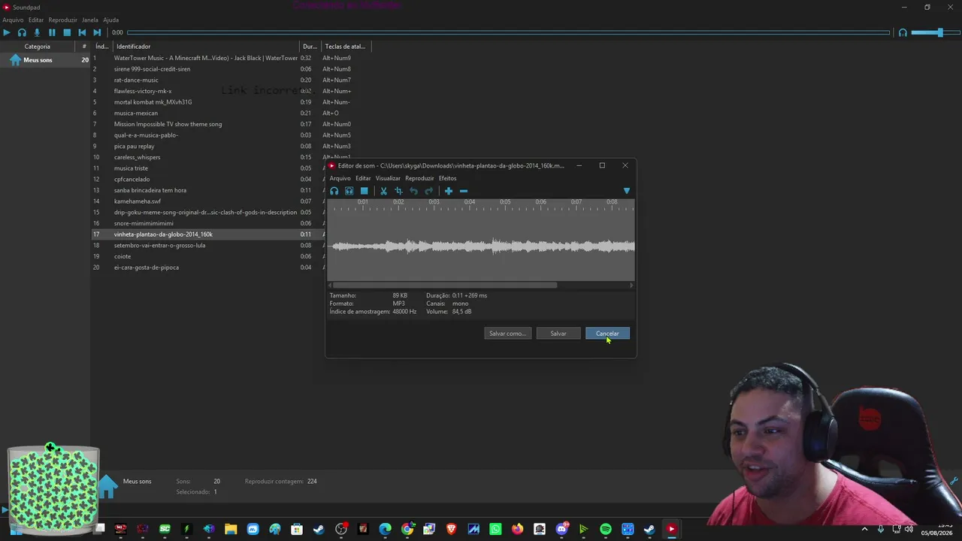Expand the triangle dropdown in editor toolbar
The image size is (962, 541).
click(627, 191)
